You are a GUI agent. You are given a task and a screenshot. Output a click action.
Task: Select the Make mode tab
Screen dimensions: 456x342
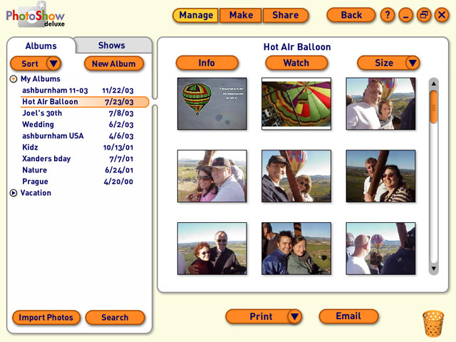[240, 15]
